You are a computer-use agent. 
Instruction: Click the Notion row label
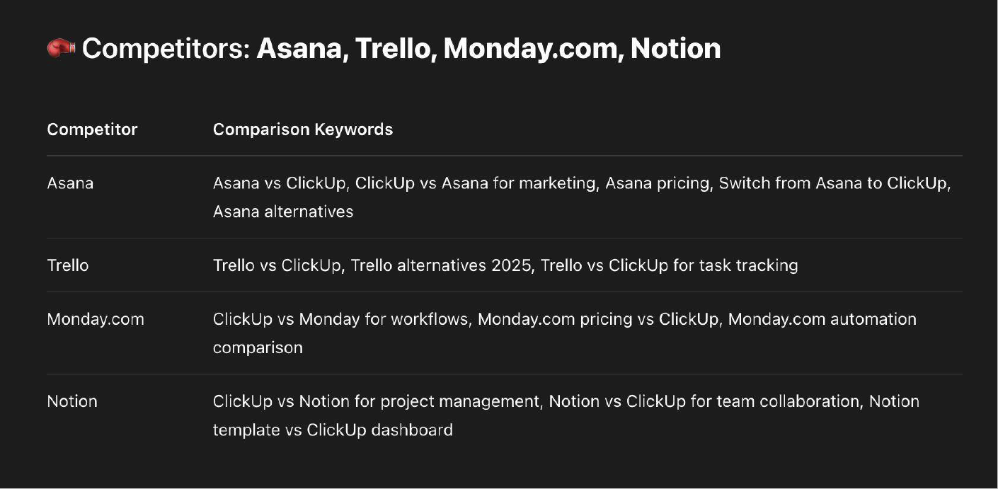(x=72, y=401)
